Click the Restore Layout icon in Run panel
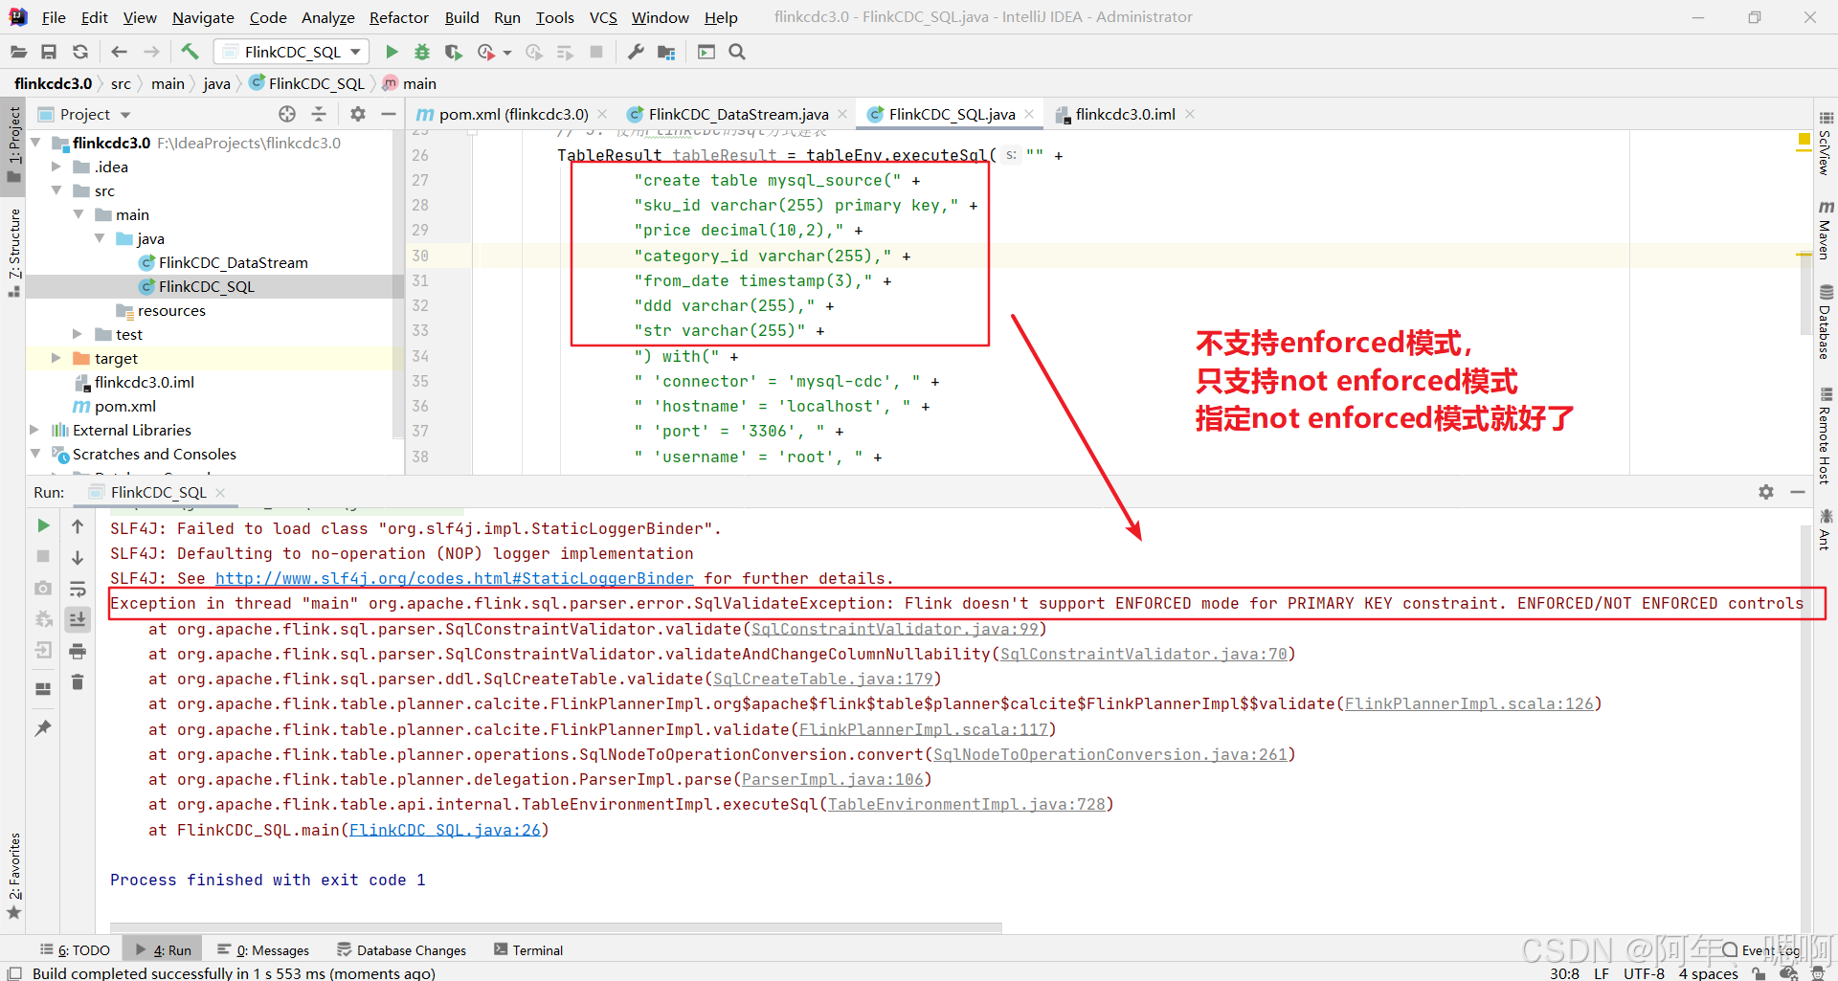1838x981 pixels. [43, 688]
